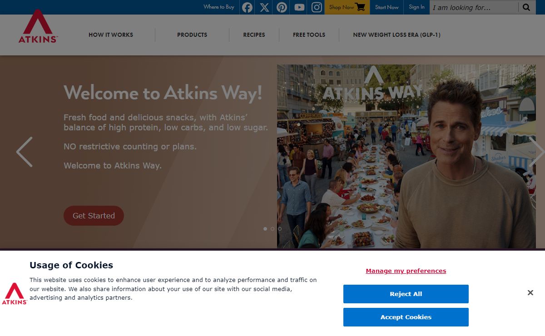Select the first carousel dot indicator

tap(265, 229)
